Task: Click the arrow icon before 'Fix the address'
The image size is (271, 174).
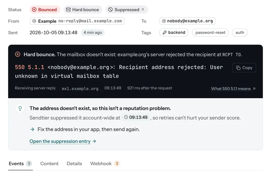Action: (32, 129)
